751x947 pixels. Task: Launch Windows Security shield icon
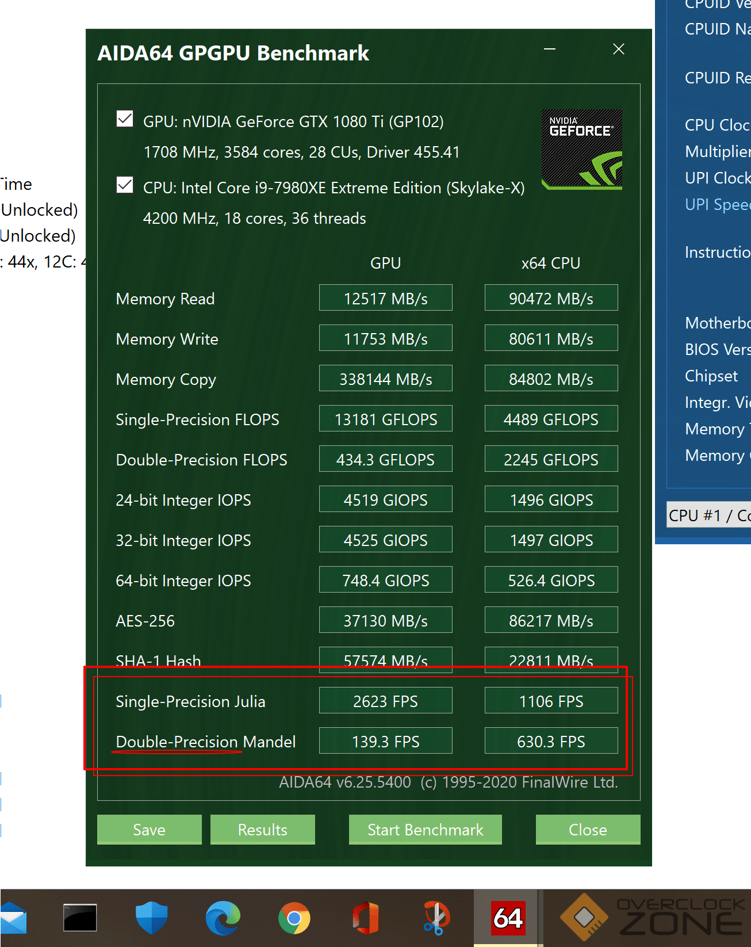(x=151, y=918)
